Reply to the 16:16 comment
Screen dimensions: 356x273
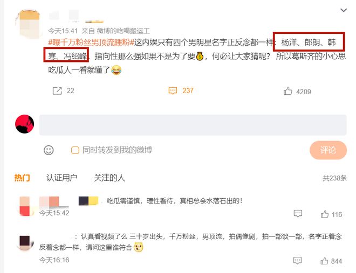click(297, 260)
